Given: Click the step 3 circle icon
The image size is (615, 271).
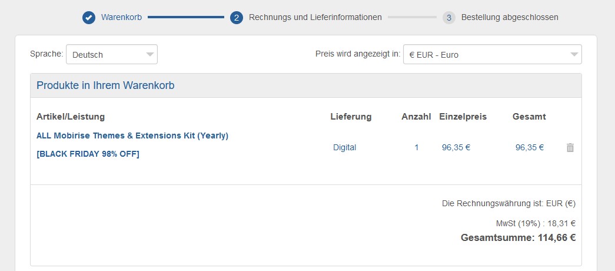Looking at the screenshot, I should point(449,18).
